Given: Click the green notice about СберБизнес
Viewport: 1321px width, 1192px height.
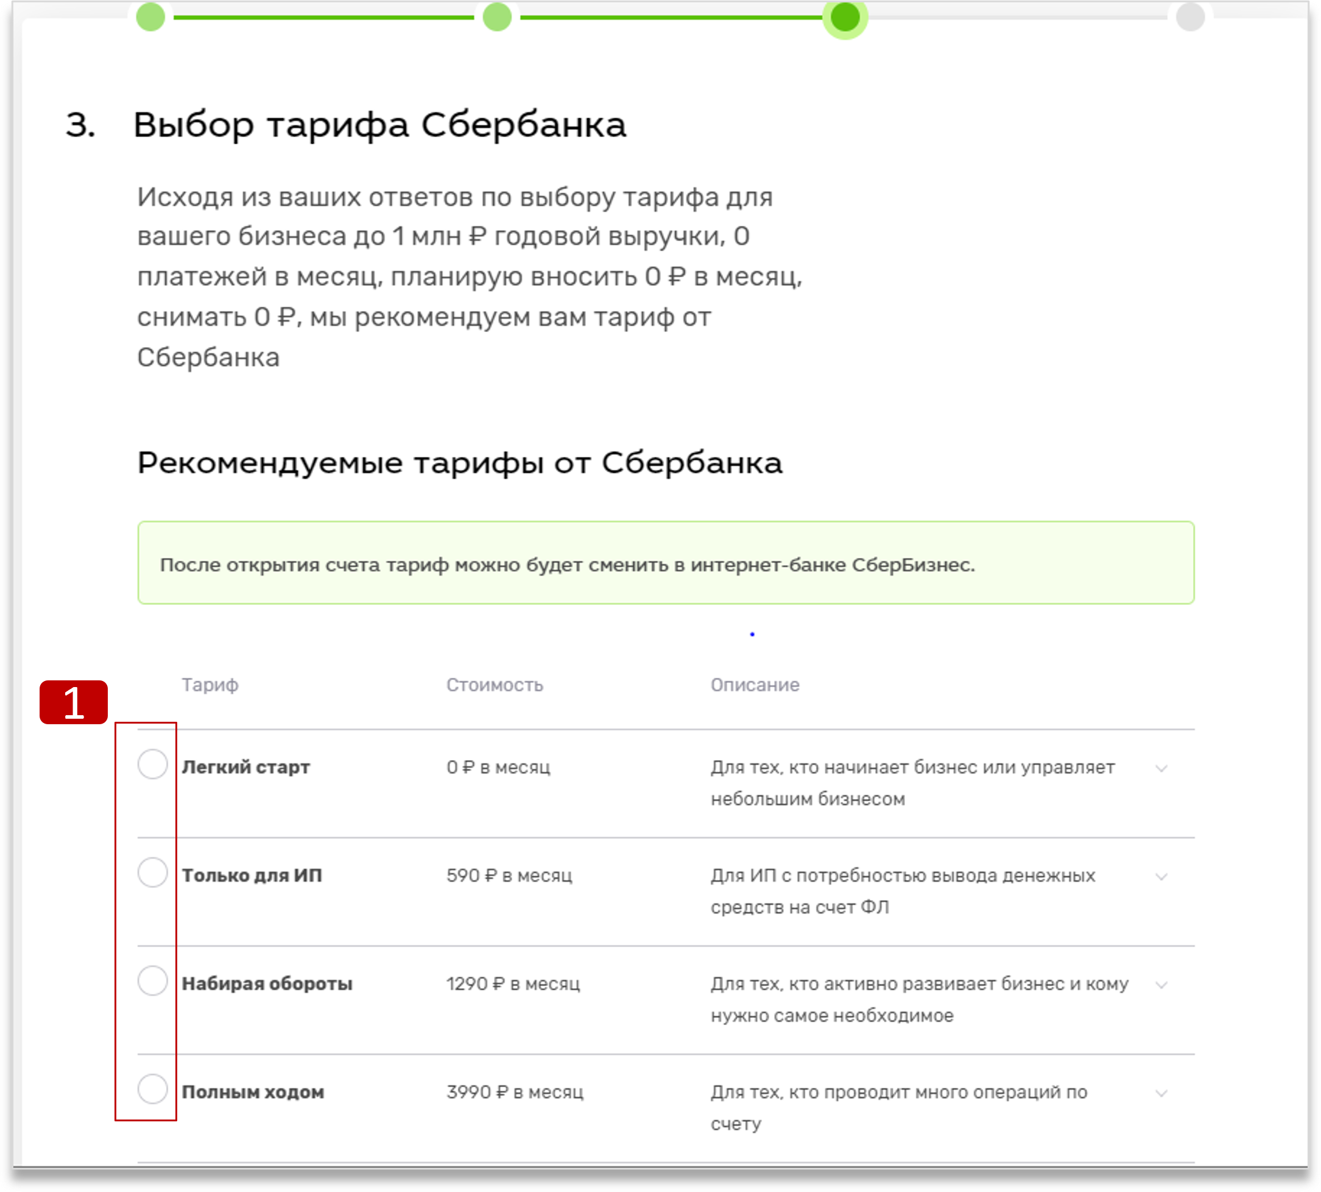Looking at the screenshot, I should coord(666,563).
